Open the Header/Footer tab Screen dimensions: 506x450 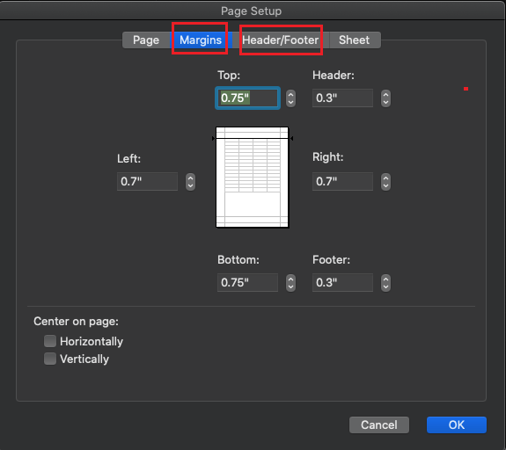pyautogui.click(x=281, y=40)
